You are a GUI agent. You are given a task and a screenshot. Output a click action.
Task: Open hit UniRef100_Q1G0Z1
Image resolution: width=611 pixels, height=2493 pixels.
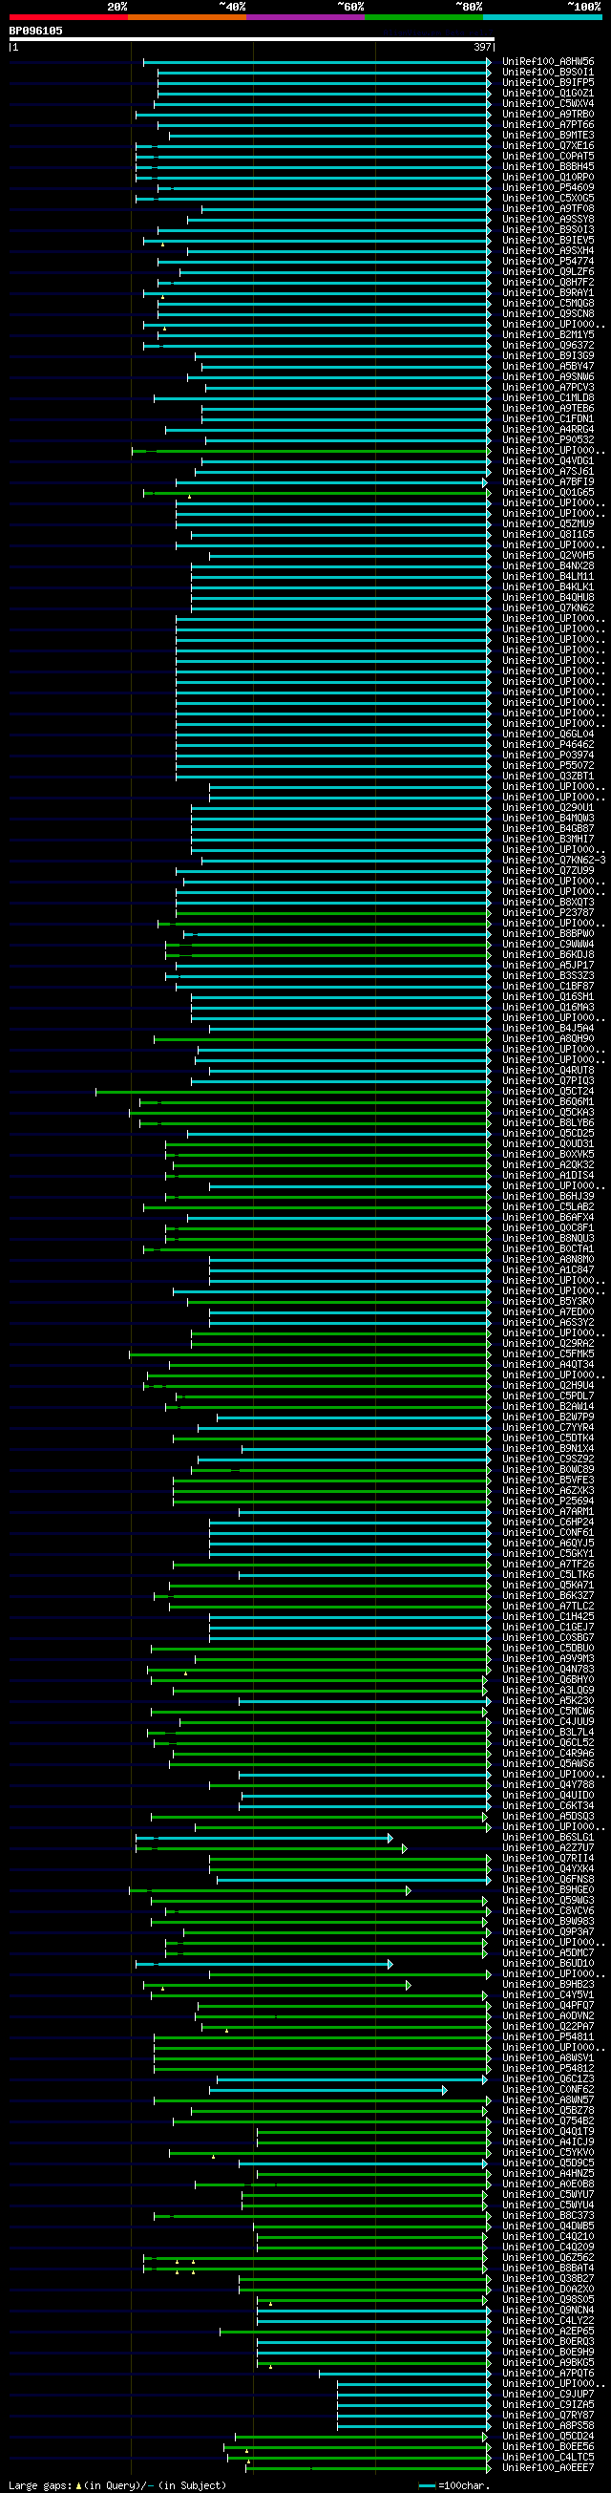(x=548, y=94)
